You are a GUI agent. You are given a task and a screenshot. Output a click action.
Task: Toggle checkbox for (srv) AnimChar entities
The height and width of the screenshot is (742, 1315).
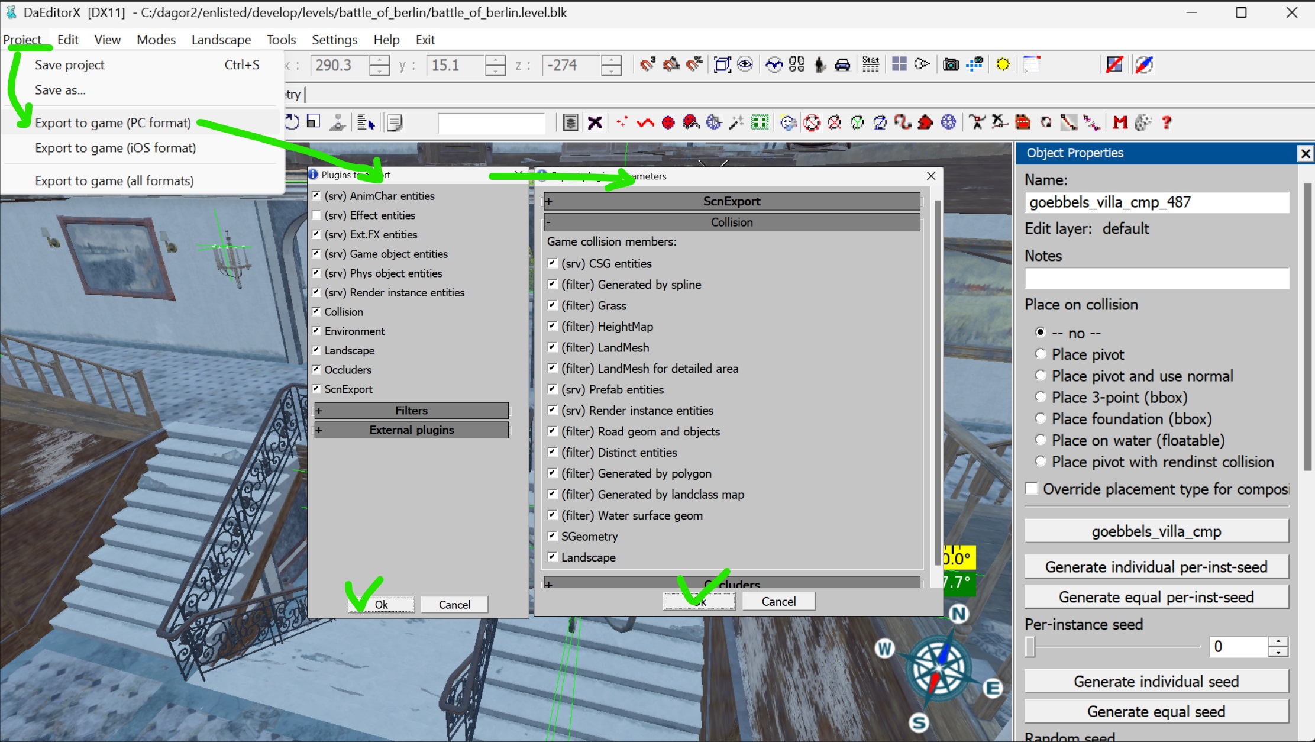coord(318,195)
